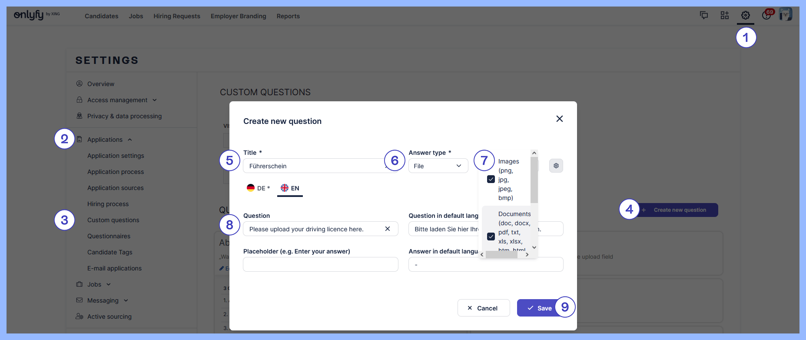Uncheck the Documents file type checkbox

tap(491, 237)
